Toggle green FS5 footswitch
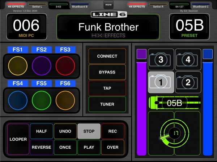 tap(42, 100)
